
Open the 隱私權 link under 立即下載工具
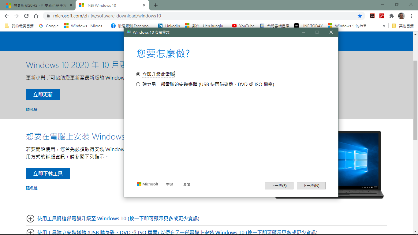pos(32,188)
